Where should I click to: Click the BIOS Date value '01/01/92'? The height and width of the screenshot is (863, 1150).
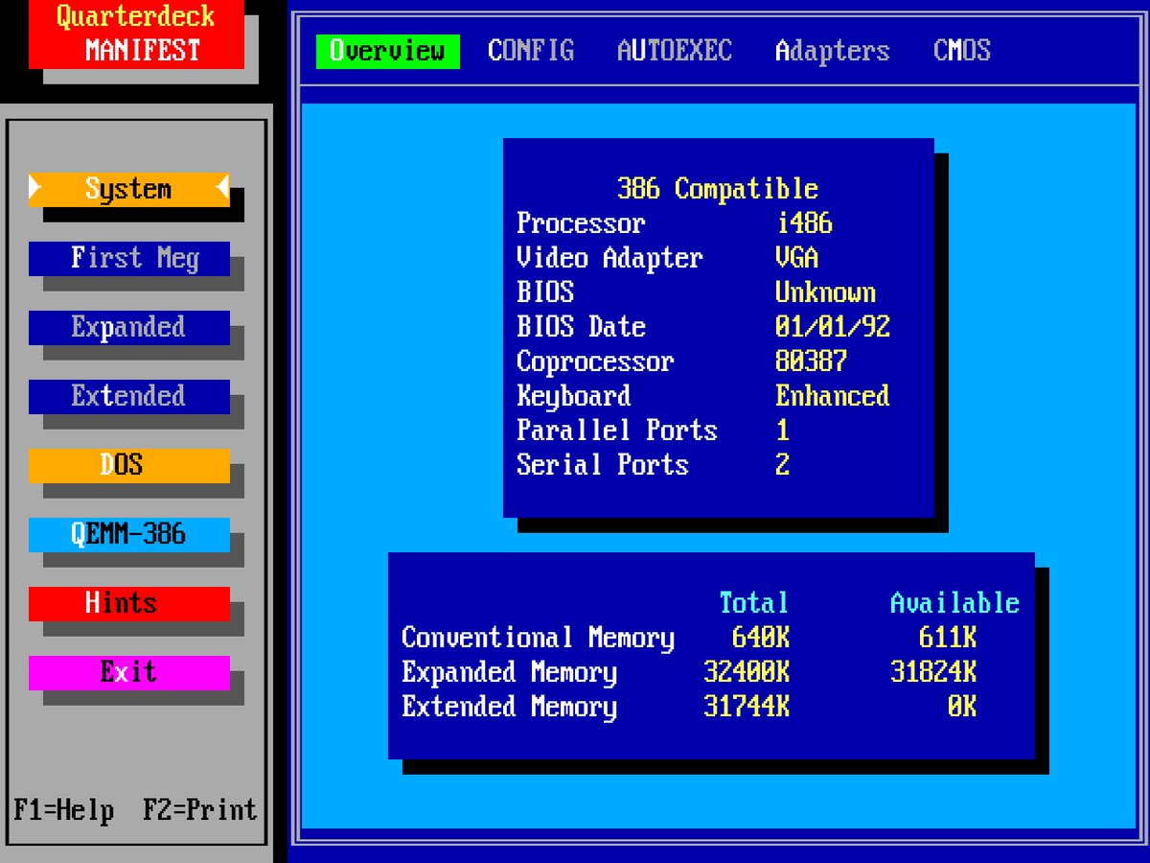pyautogui.click(x=833, y=327)
